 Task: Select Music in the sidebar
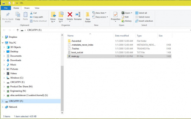click(11, 65)
